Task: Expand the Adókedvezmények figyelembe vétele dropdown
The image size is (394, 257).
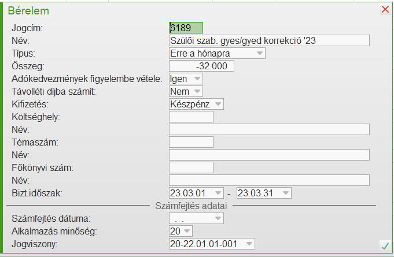Action: [197, 79]
